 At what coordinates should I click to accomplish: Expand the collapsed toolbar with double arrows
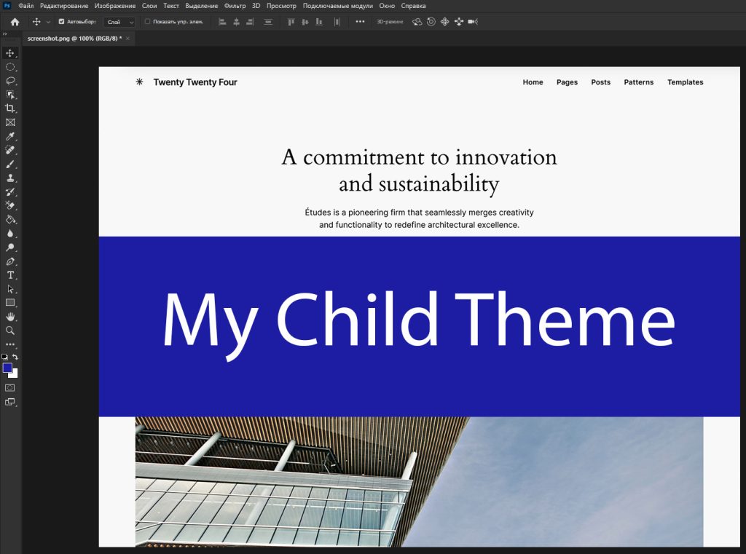coord(5,33)
